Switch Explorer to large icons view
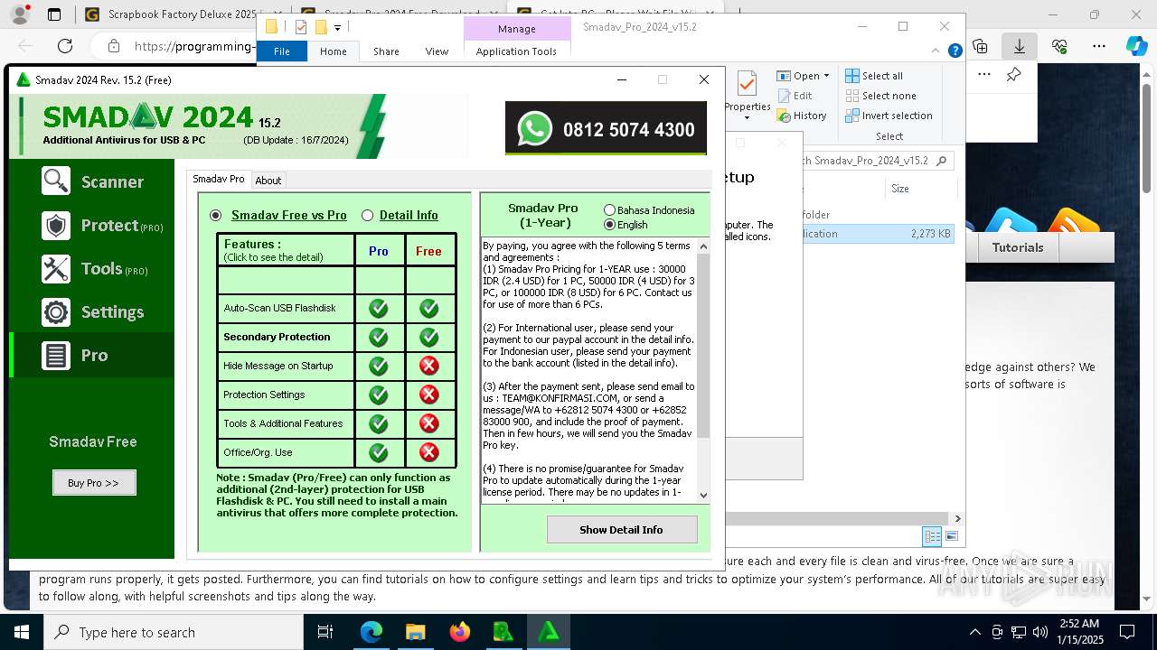This screenshot has width=1157, height=650. (951, 536)
